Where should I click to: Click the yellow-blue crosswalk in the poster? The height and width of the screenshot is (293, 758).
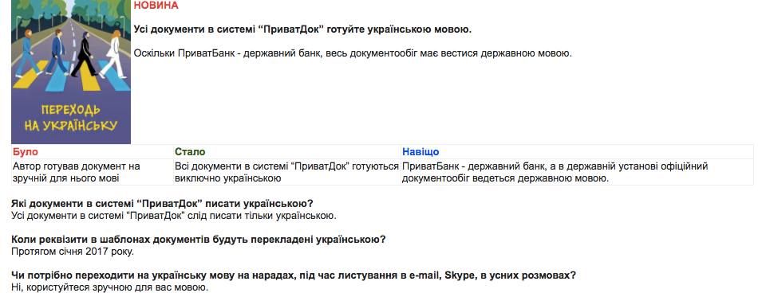(x=70, y=77)
